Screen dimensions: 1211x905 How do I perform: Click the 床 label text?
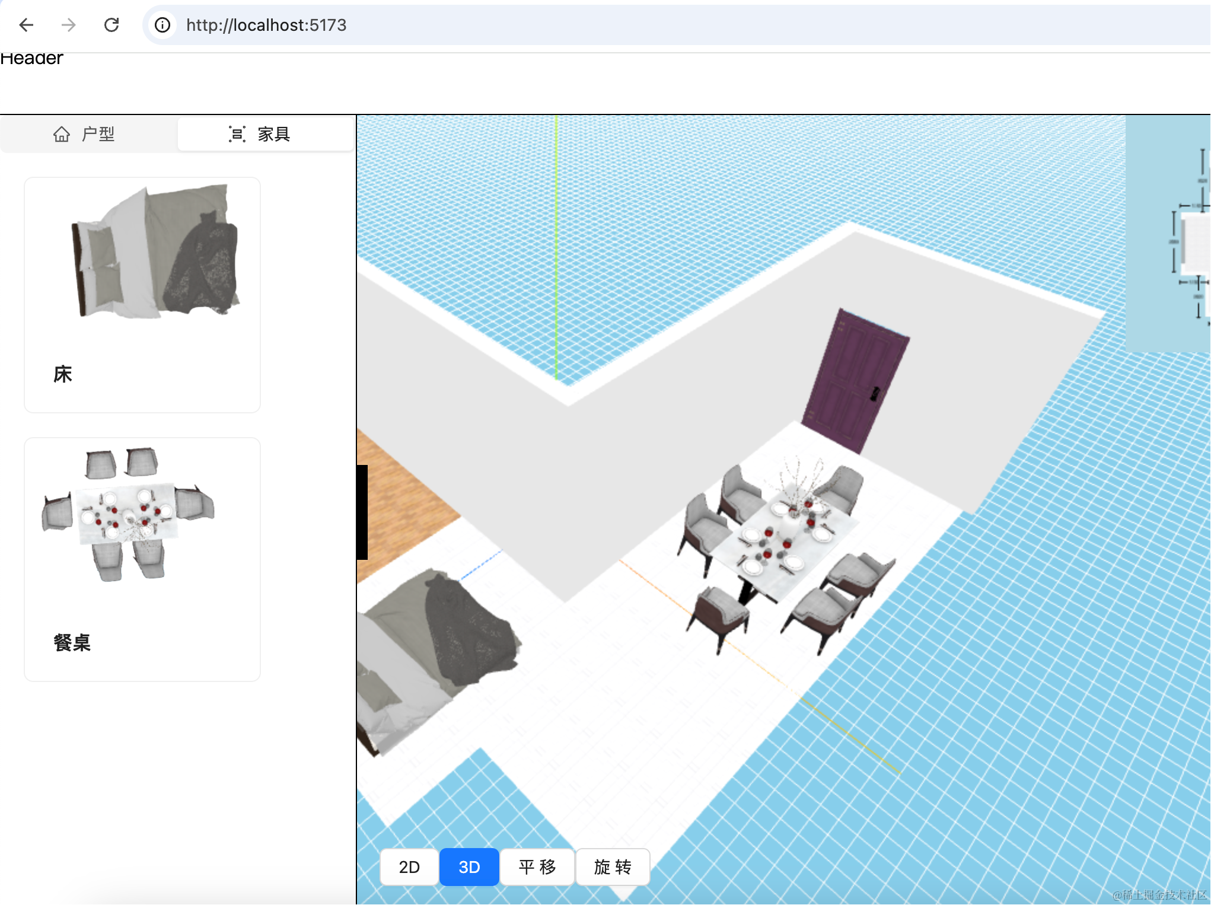(63, 374)
